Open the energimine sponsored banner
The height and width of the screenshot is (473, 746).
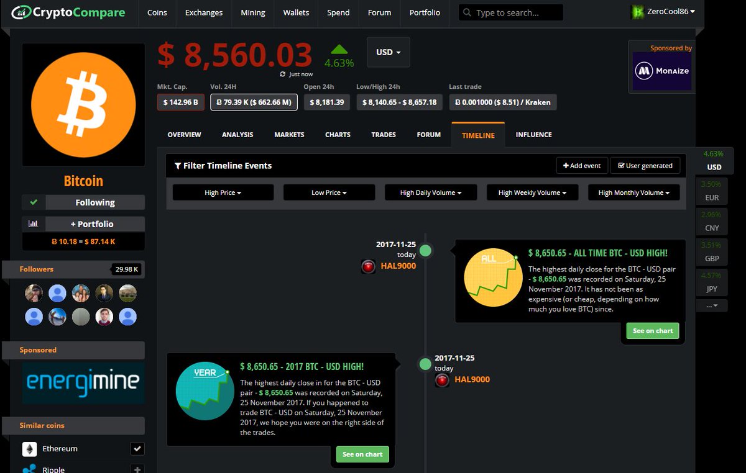(x=83, y=383)
